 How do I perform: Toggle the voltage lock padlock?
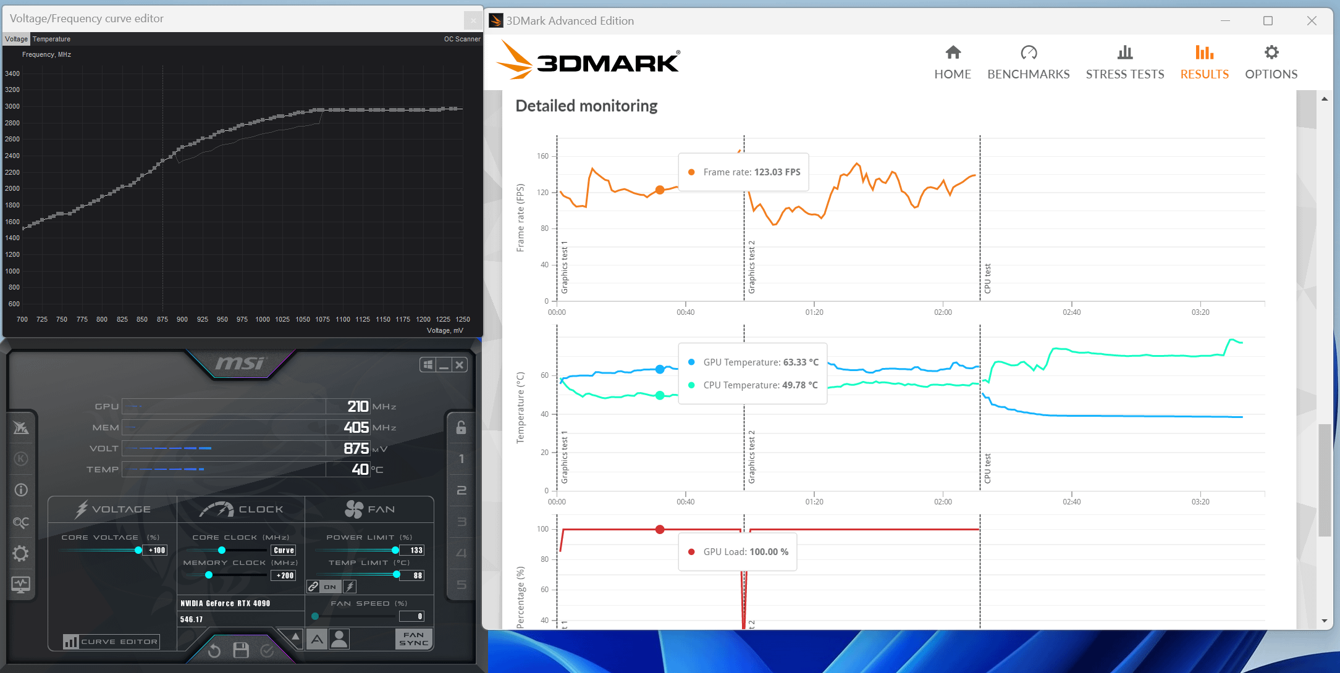(x=460, y=428)
